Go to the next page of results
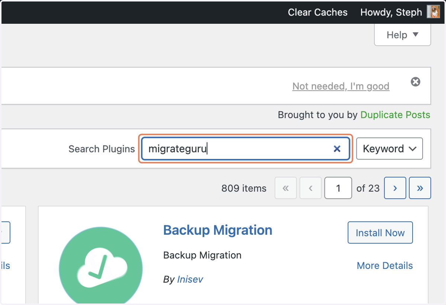 [395, 188]
